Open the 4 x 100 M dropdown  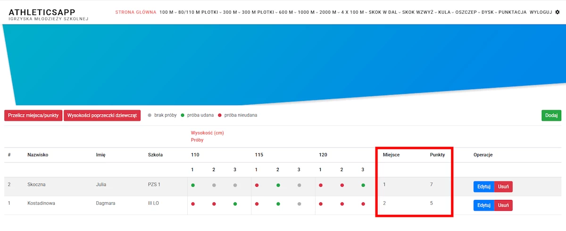tap(351, 12)
